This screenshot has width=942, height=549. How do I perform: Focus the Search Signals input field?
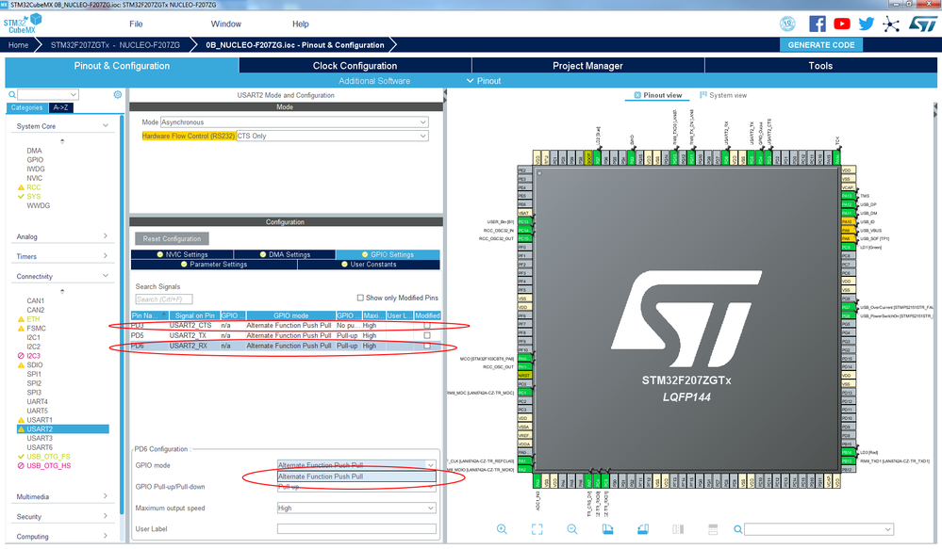pyautogui.click(x=163, y=299)
